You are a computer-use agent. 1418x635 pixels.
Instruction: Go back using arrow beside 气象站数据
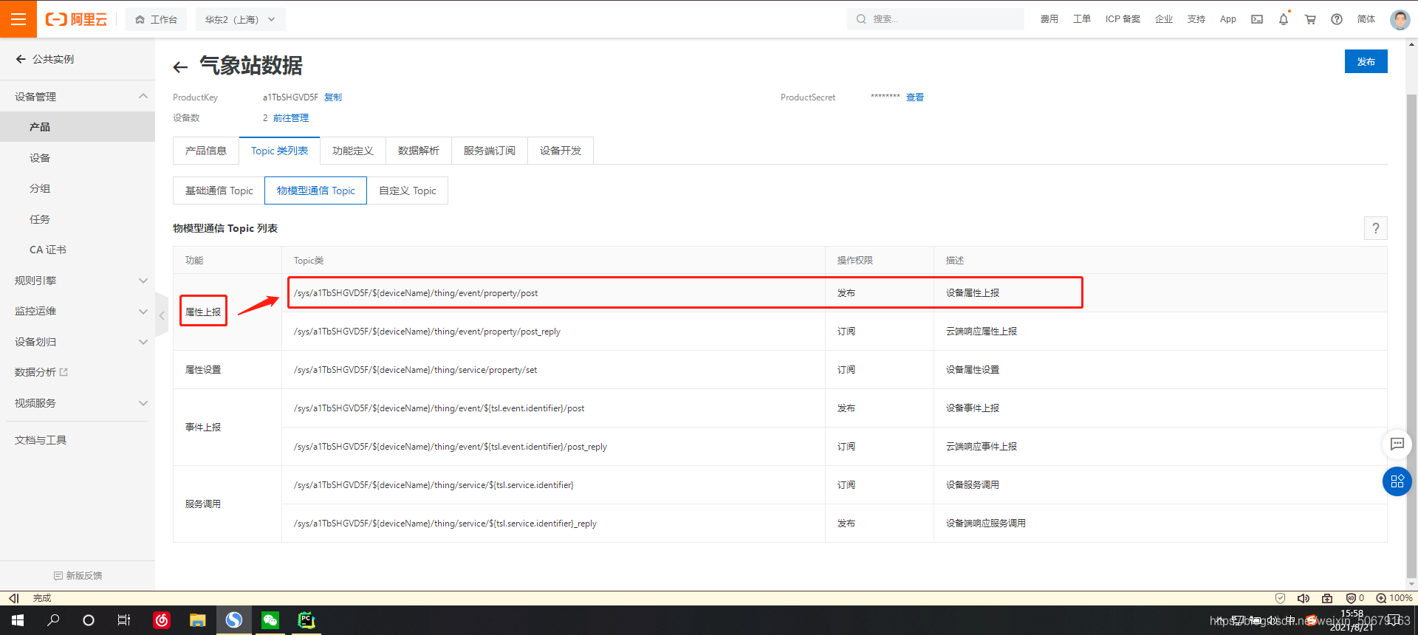[180, 67]
